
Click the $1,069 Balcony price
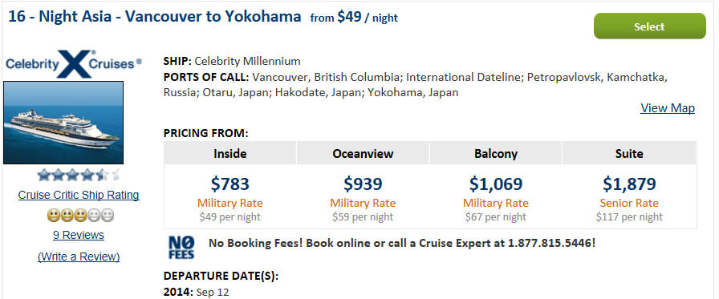click(x=496, y=184)
